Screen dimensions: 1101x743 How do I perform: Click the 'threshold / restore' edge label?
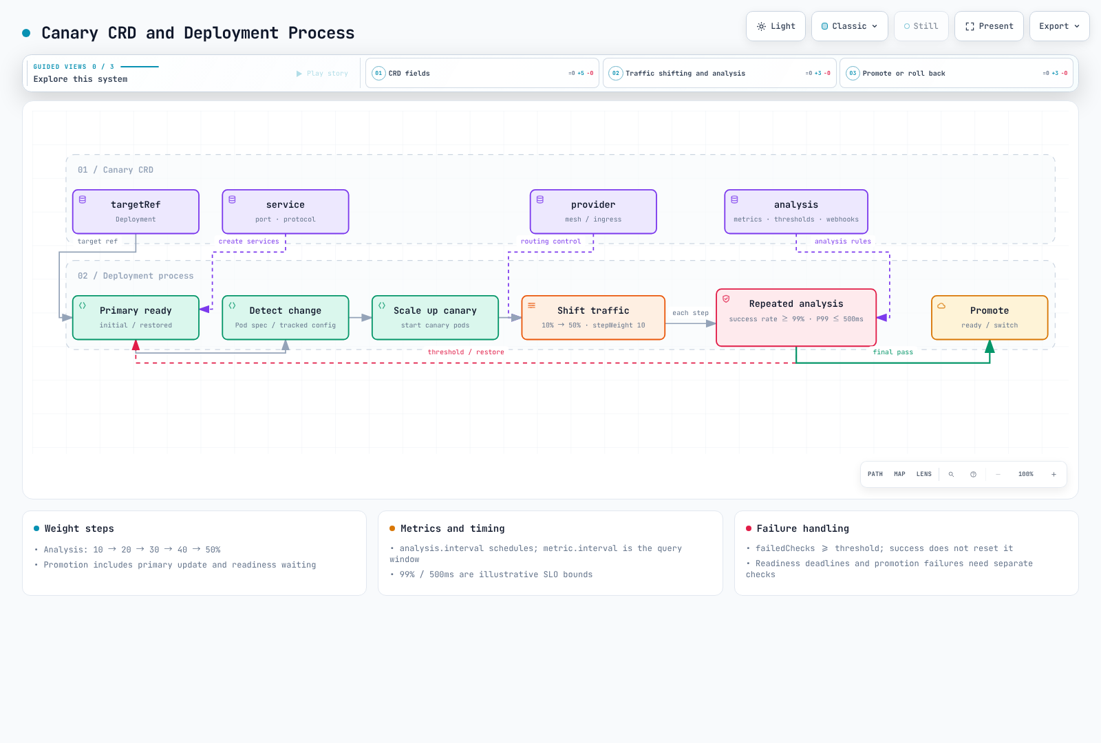click(x=466, y=352)
